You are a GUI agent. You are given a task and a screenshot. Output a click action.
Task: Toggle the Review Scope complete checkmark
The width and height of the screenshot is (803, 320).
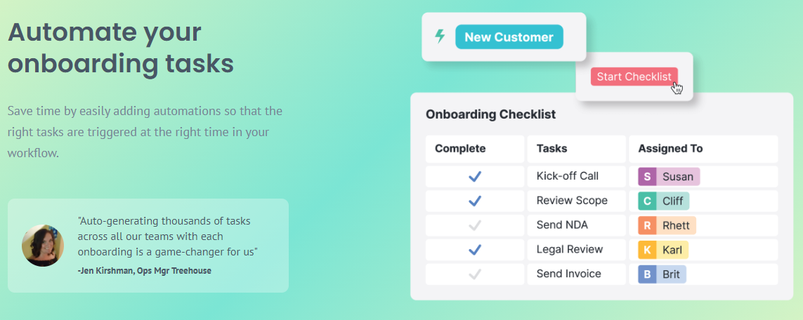coord(475,201)
